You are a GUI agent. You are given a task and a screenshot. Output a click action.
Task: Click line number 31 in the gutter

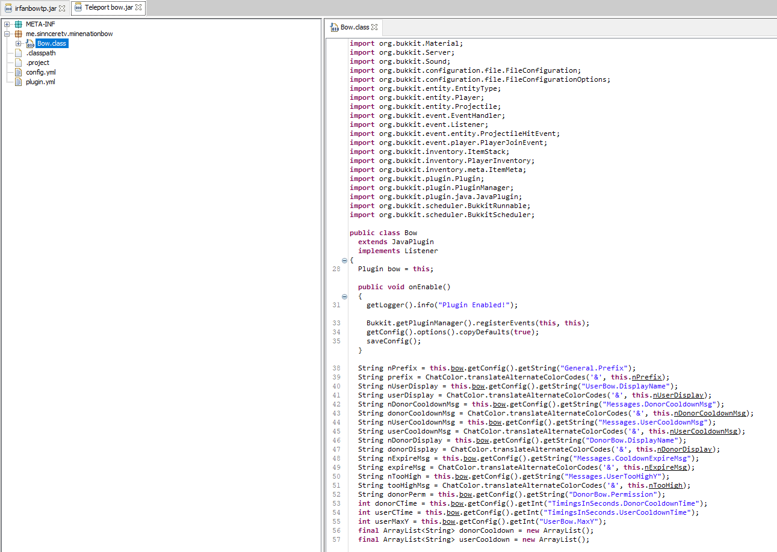336,305
